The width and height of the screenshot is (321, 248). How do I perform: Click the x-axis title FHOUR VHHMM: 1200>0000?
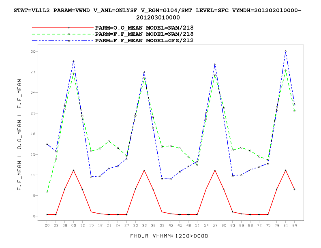(x=169, y=236)
